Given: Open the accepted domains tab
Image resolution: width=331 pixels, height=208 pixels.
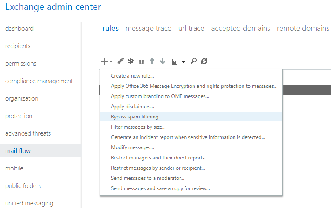Looking at the screenshot, I should 240,29.
